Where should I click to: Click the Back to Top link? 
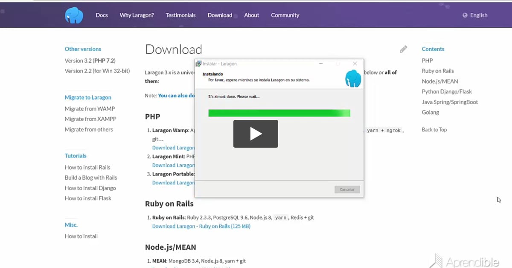(434, 129)
